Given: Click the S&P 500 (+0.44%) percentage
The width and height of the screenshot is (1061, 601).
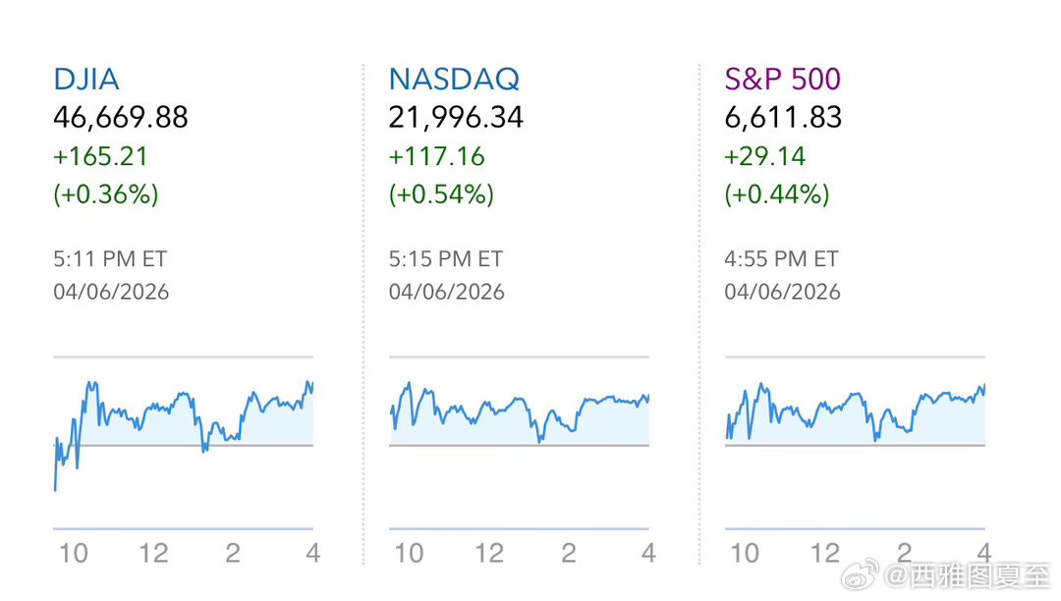Looking at the screenshot, I should (x=777, y=194).
